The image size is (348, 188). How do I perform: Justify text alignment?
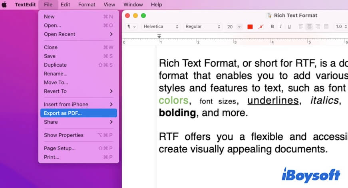(x=326, y=27)
